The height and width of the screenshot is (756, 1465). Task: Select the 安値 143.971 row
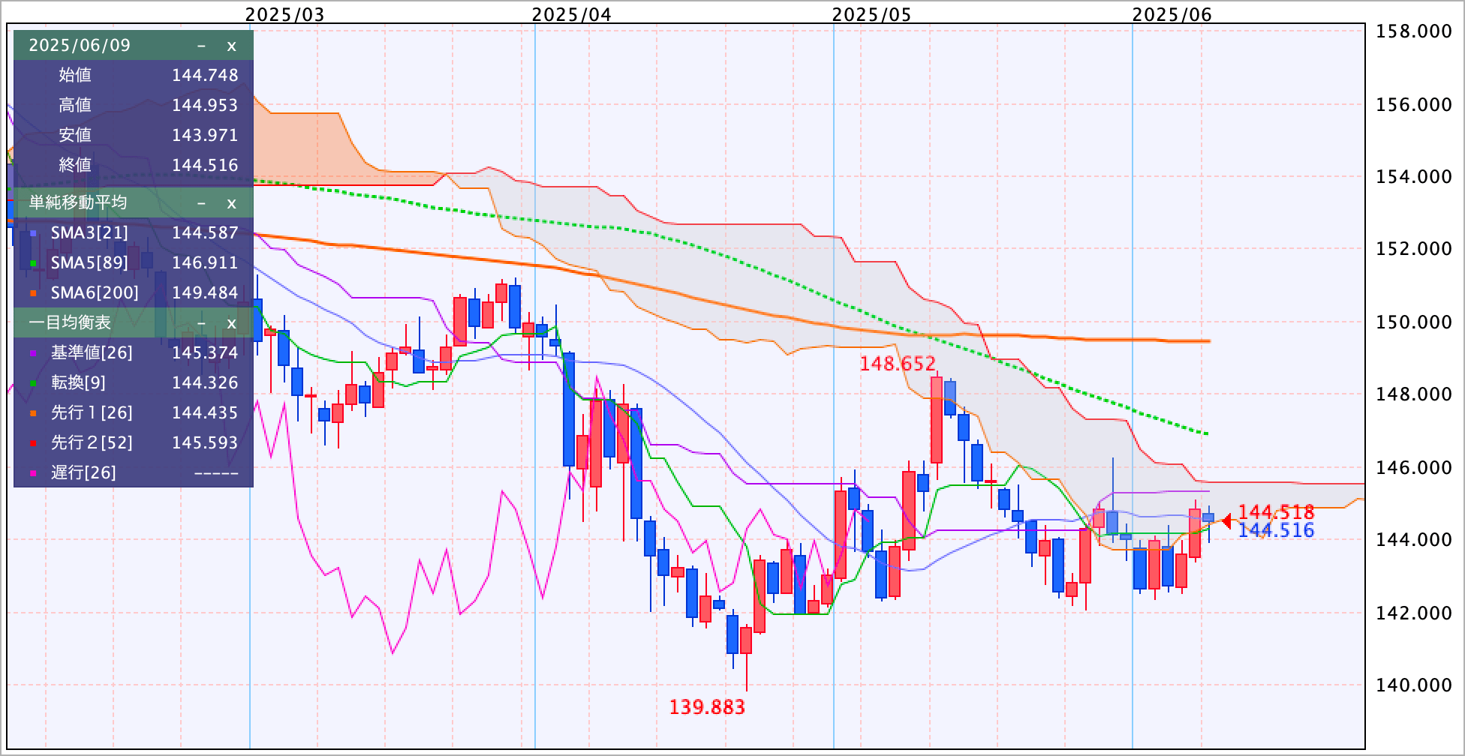(x=134, y=135)
